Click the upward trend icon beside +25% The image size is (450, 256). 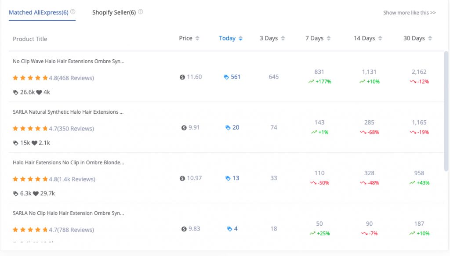pos(312,233)
